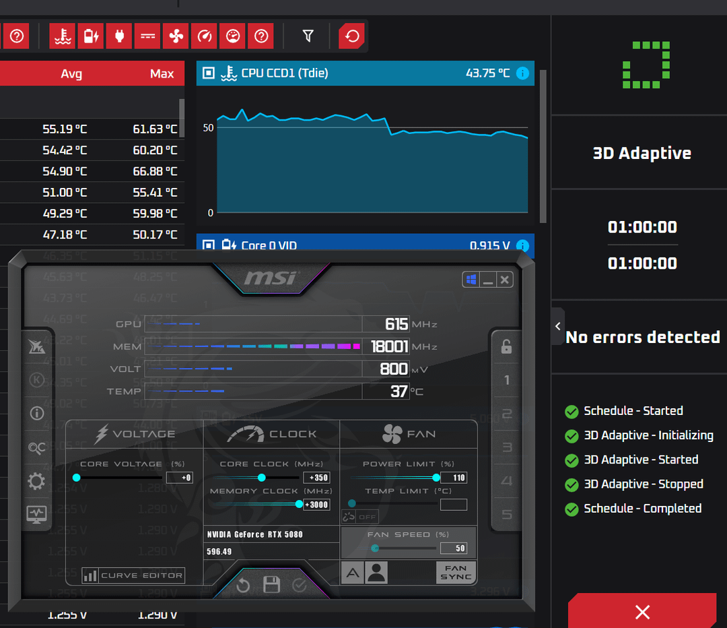Toggle Core 0 VID graph checkbox

(209, 245)
